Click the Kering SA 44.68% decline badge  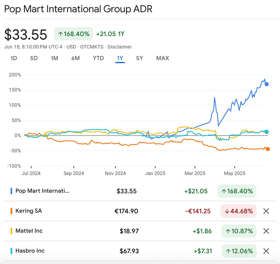[x=239, y=211]
